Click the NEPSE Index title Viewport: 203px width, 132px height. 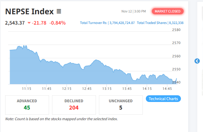[29, 12]
